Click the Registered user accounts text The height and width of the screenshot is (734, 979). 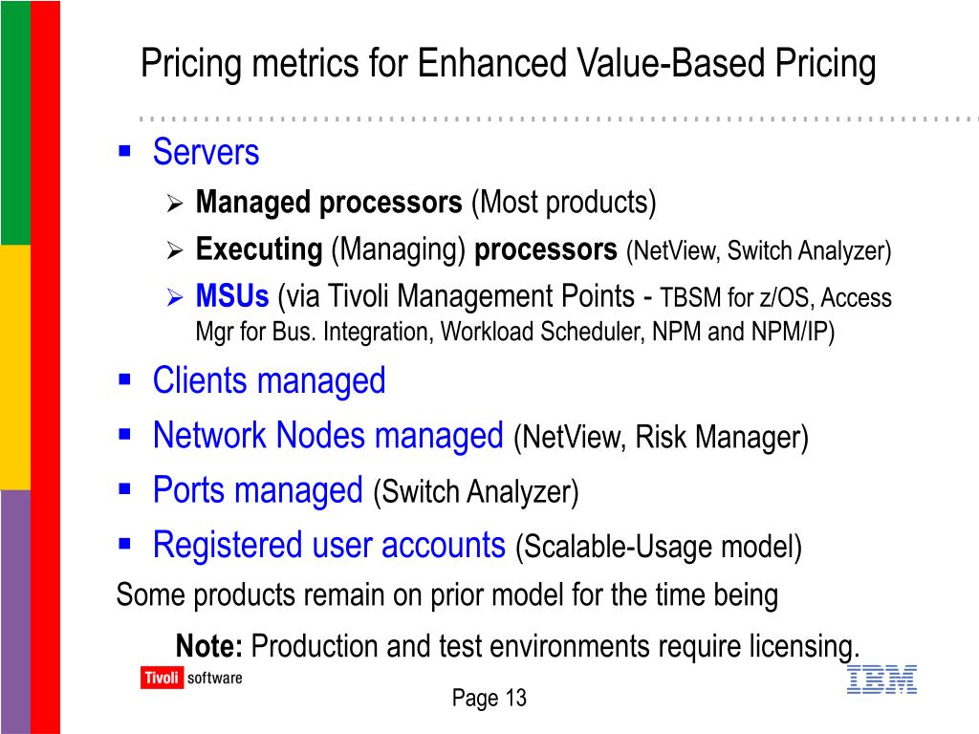[x=329, y=545]
